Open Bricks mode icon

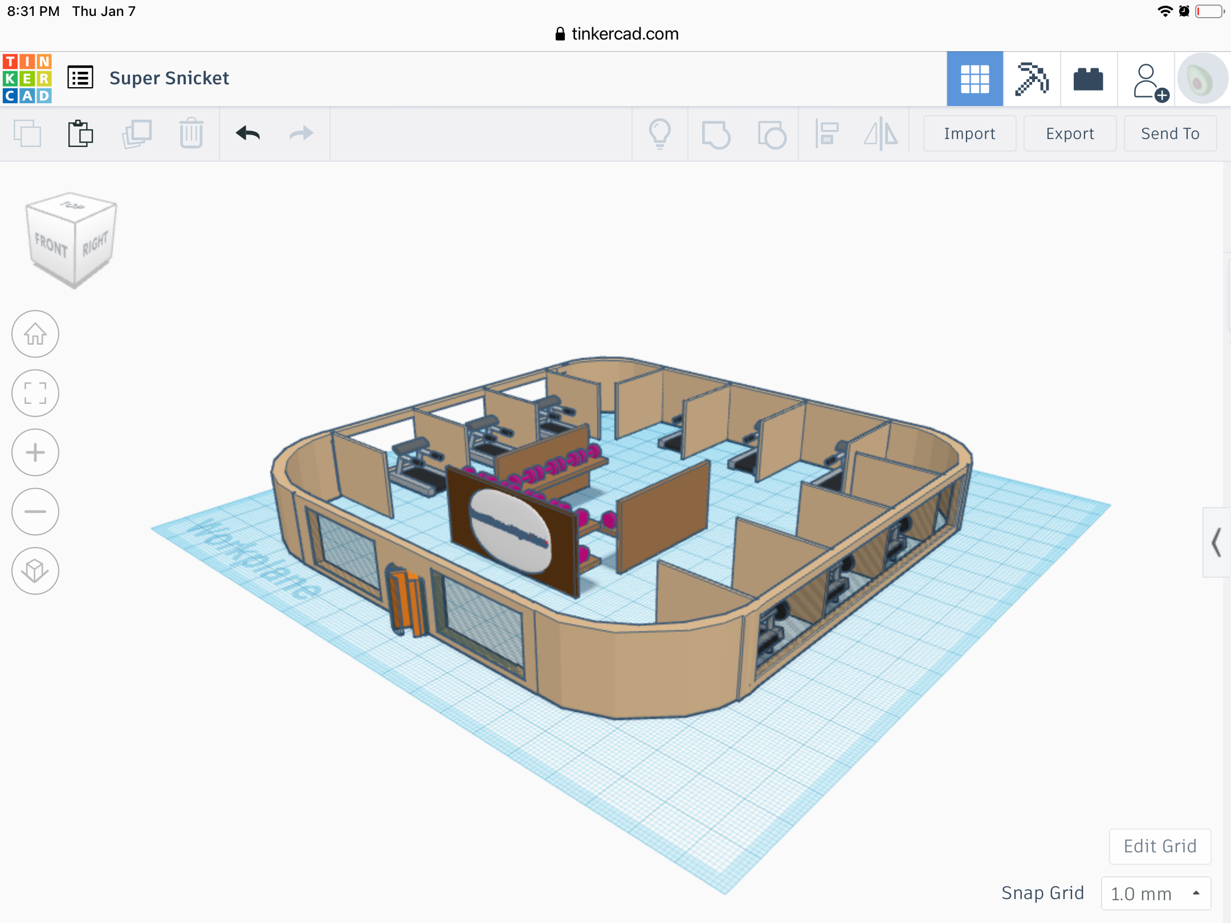(x=1089, y=79)
